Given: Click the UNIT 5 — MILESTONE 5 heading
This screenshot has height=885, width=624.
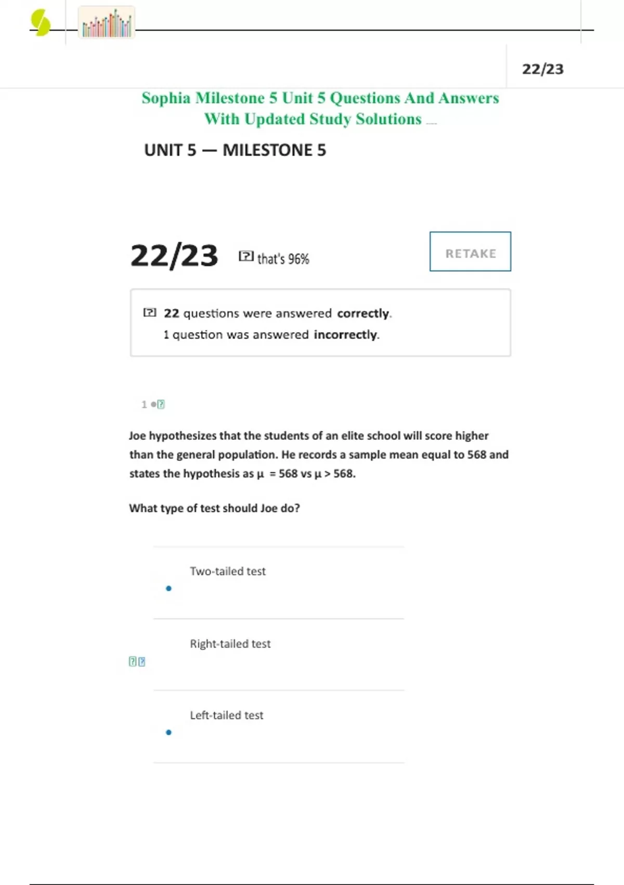Looking at the screenshot, I should [x=235, y=150].
